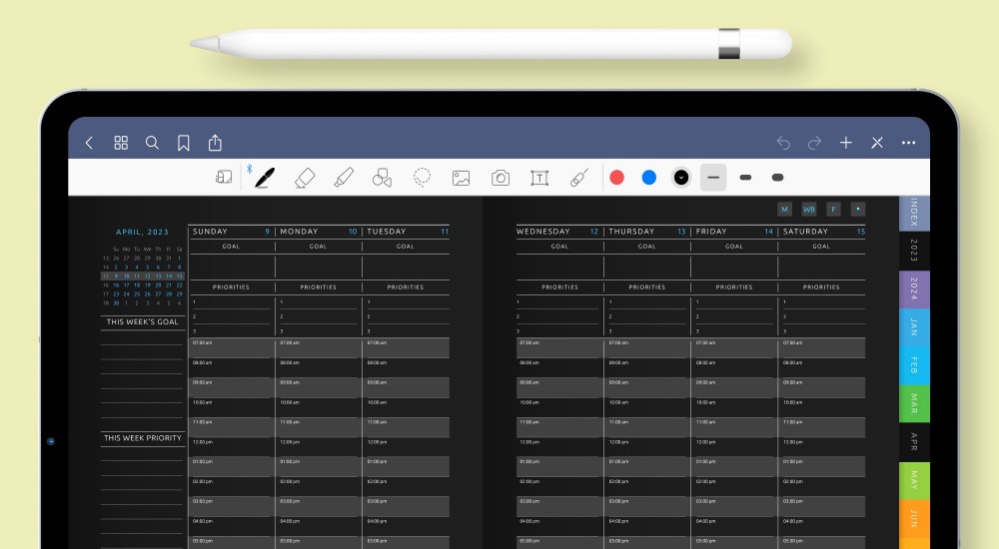Open the TUESDAY 11 day header
Viewport: 999px width, 549px height.
(x=408, y=232)
